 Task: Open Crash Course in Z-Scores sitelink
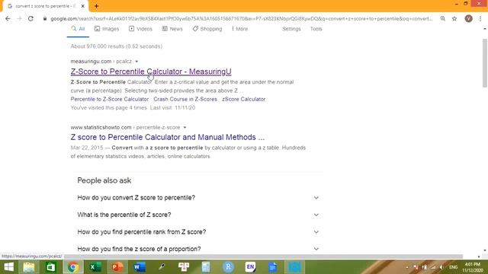(185, 99)
